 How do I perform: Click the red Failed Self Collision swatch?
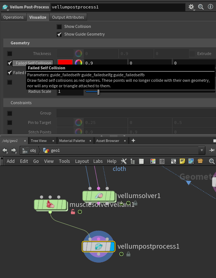(65, 62)
